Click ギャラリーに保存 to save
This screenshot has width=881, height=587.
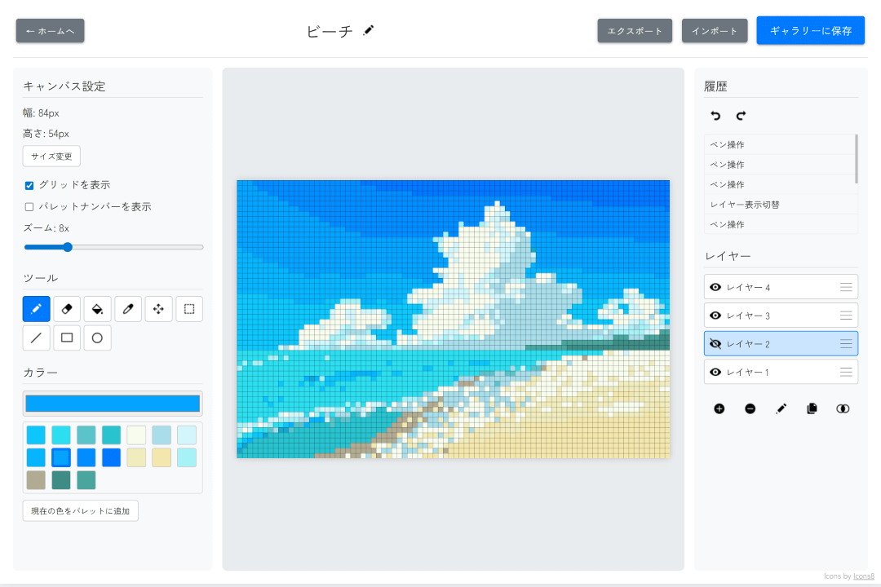coord(810,30)
